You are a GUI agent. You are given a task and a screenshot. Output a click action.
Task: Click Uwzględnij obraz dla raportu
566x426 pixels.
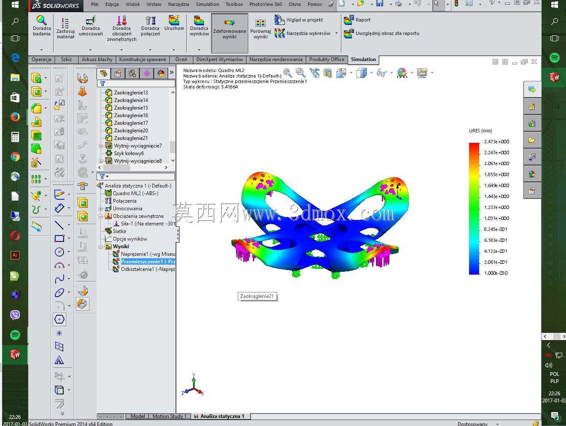(382, 33)
